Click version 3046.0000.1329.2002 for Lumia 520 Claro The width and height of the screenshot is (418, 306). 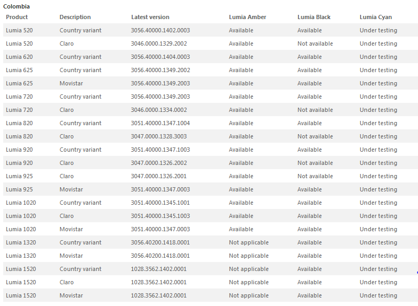[x=159, y=43]
